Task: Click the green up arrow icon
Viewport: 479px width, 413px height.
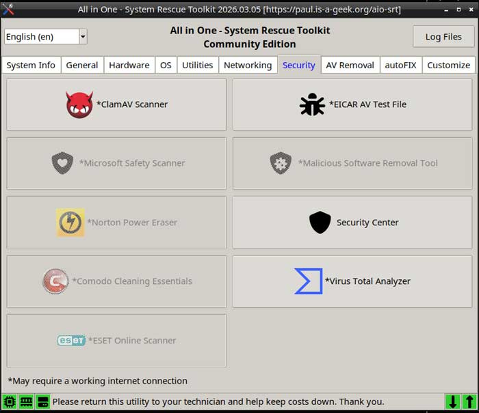Action: pyautogui.click(x=469, y=401)
